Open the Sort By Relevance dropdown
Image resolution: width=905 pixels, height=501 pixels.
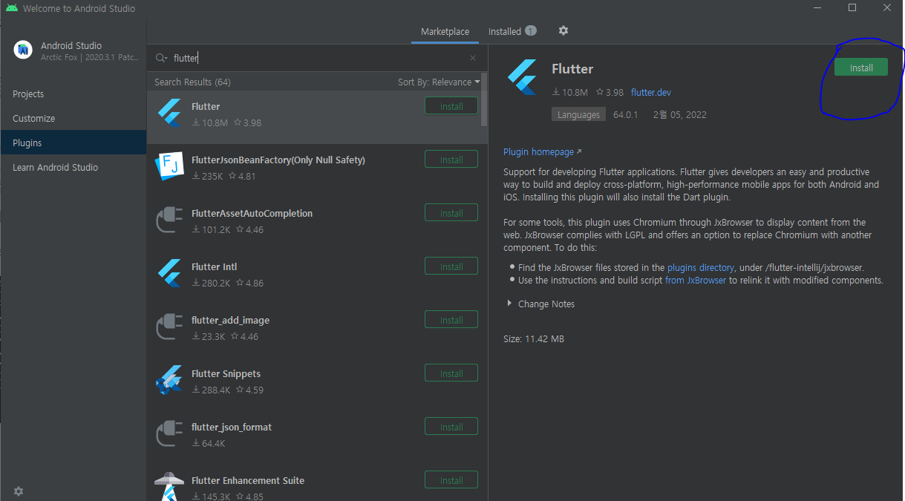point(439,82)
